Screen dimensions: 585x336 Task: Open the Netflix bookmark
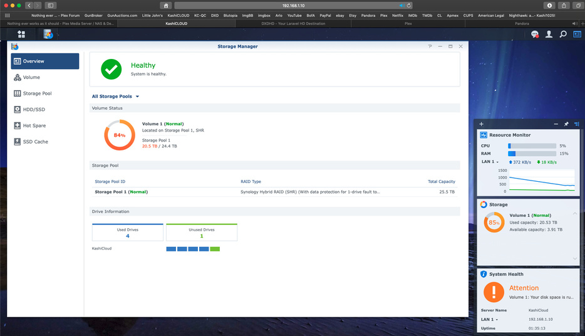[x=397, y=15]
